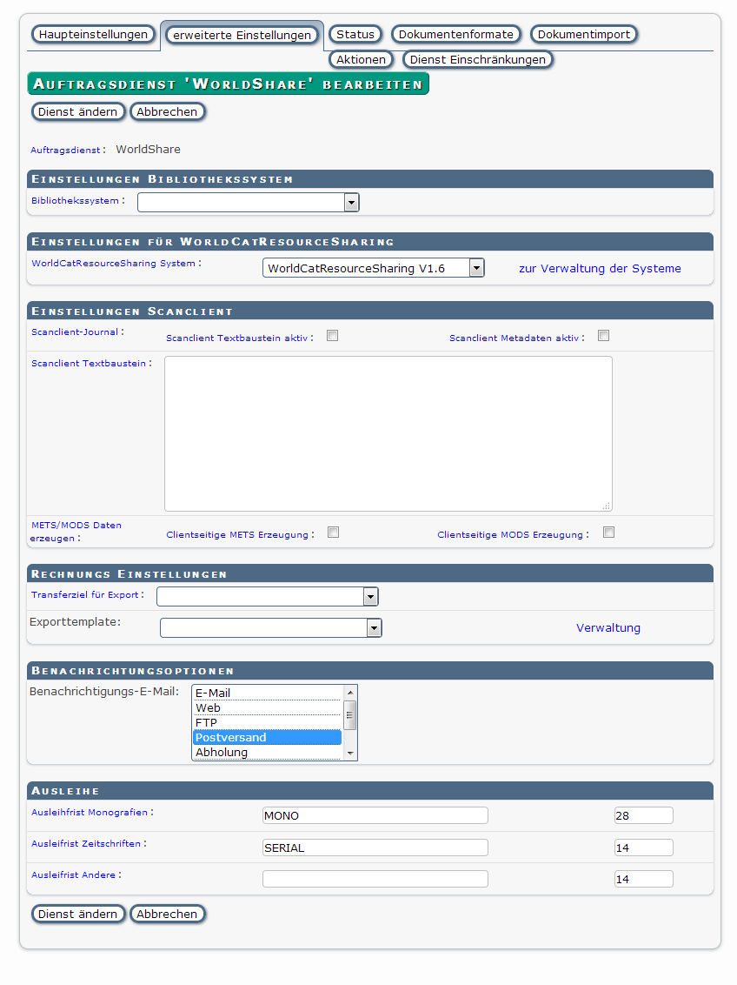The height and width of the screenshot is (985, 737).
Task: Click the bottom Dienst ändern button
Action: (x=77, y=914)
